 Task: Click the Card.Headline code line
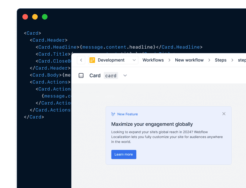119,47
